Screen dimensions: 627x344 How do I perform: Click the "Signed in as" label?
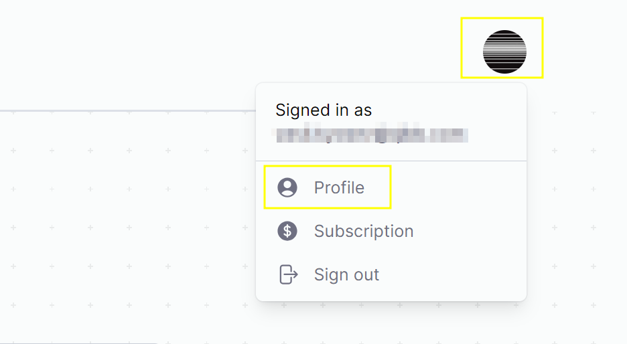(x=324, y=110)
